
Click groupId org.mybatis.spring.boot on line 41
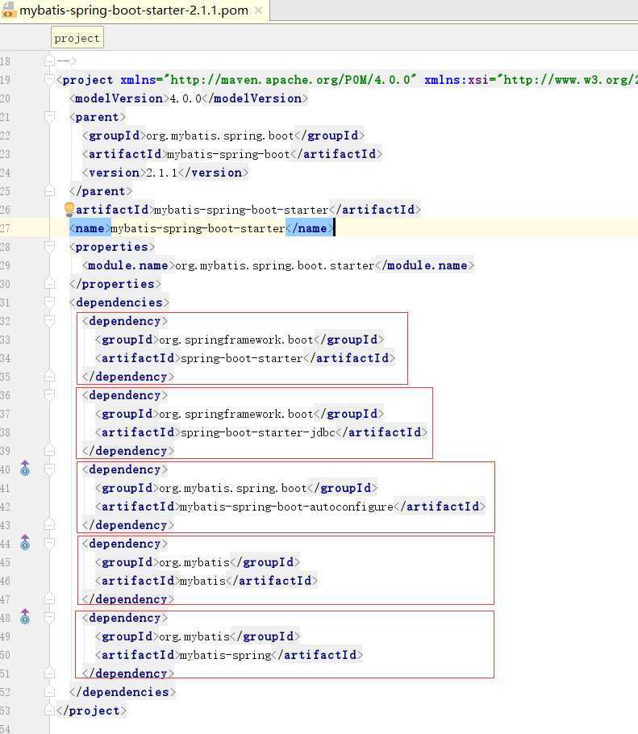click(233, 488)
